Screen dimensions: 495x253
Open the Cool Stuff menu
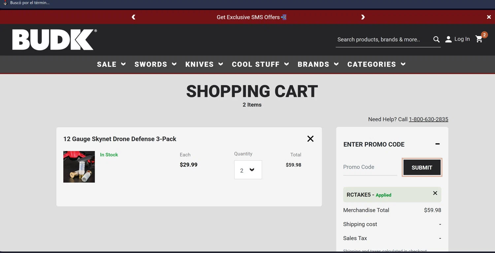coord(260,64)
